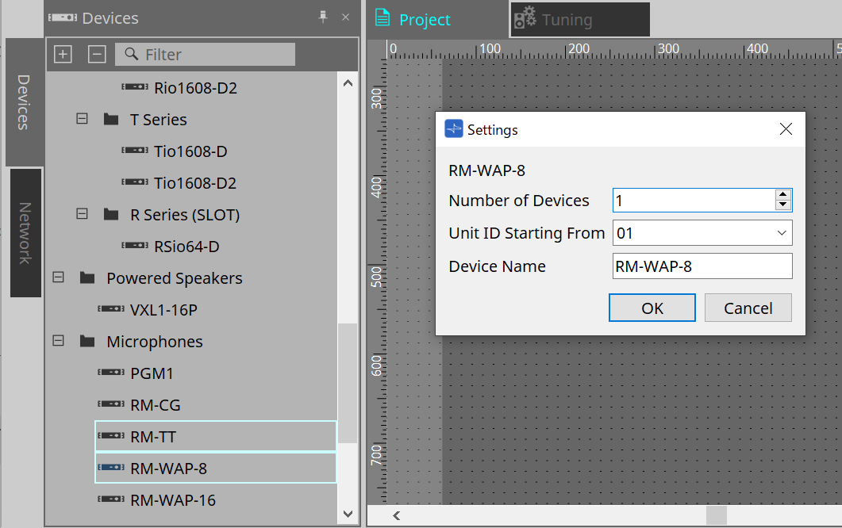Open the Unit ID Starting From dropdown

782,232
